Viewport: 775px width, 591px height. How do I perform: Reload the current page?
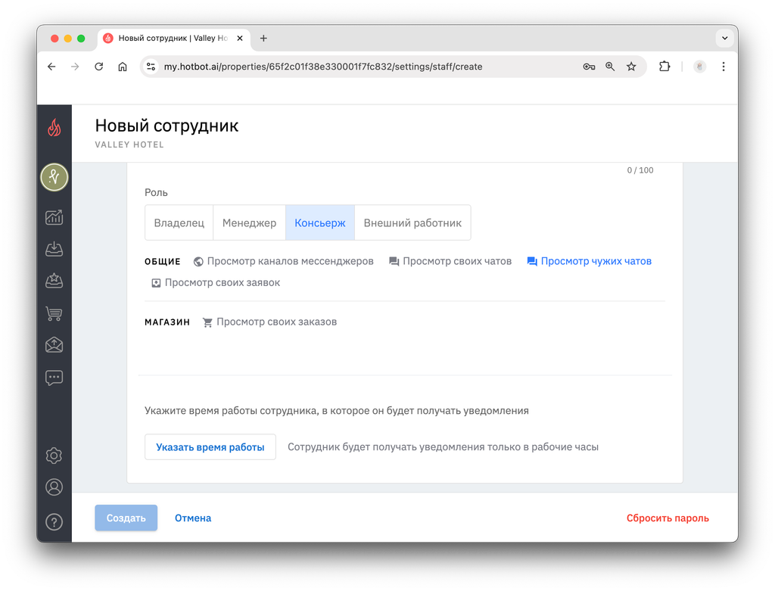99,67
